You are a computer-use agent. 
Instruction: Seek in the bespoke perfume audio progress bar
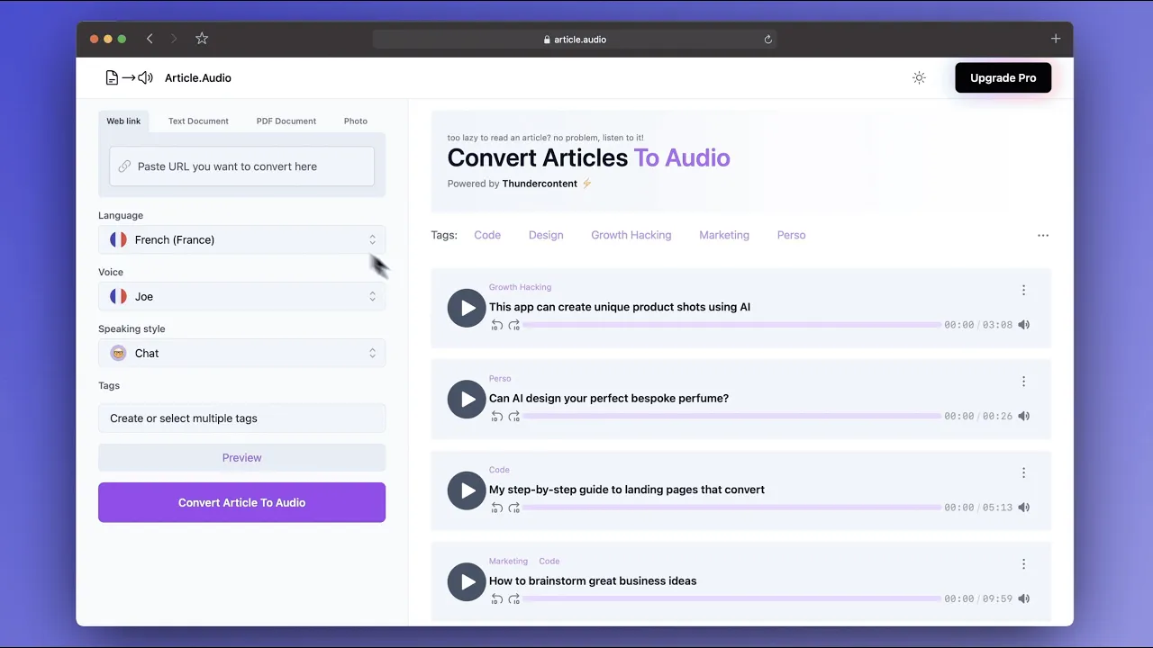[x=731, y=416]
